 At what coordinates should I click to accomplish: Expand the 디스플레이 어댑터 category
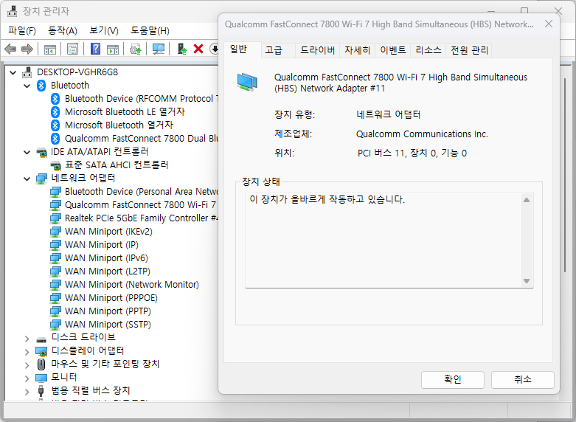(x=27, y=352)
